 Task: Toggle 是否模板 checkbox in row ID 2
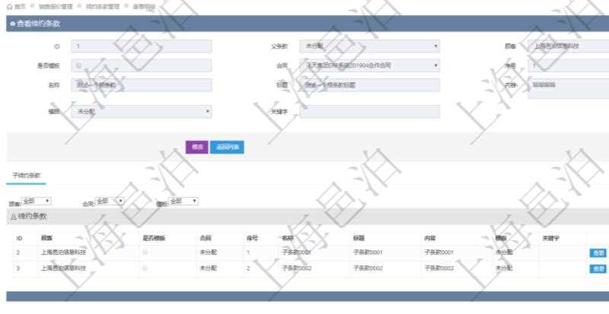(x=145, y=252)
